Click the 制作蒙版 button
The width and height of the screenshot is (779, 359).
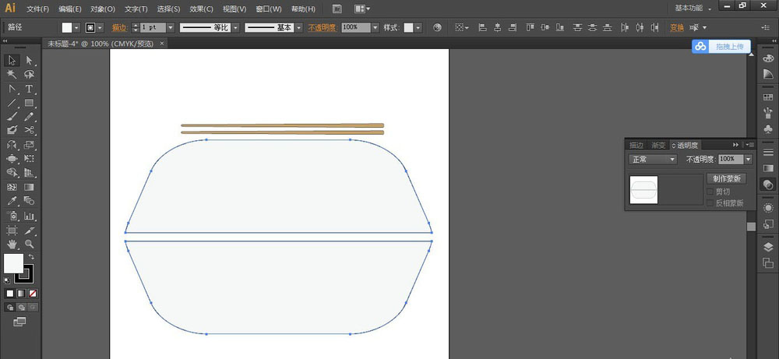(x=726, y=178)
